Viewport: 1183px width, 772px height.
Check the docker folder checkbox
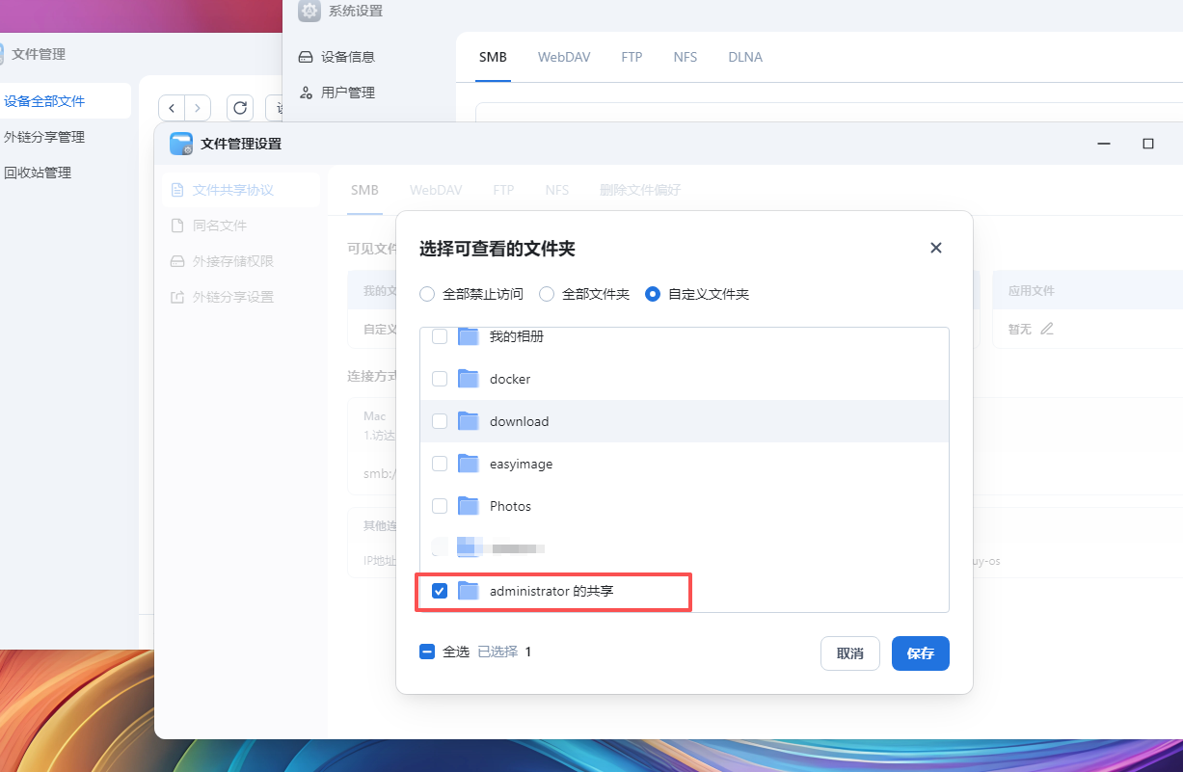[440, 379]
